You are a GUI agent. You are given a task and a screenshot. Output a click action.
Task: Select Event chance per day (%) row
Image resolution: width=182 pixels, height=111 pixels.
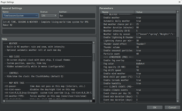tap(138, 93)
